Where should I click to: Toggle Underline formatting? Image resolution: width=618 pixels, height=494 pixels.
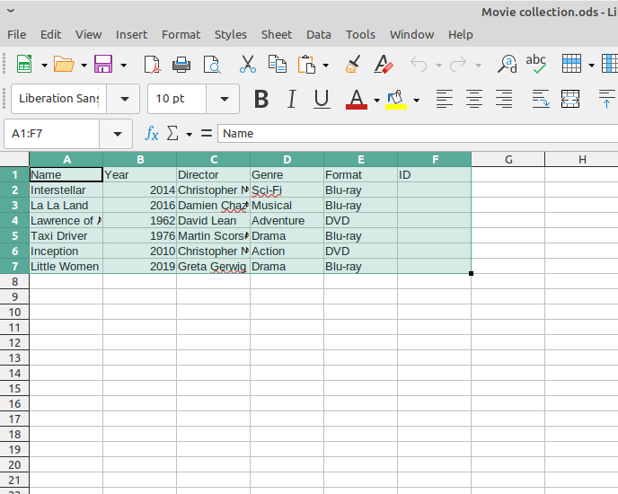[321, 99]
